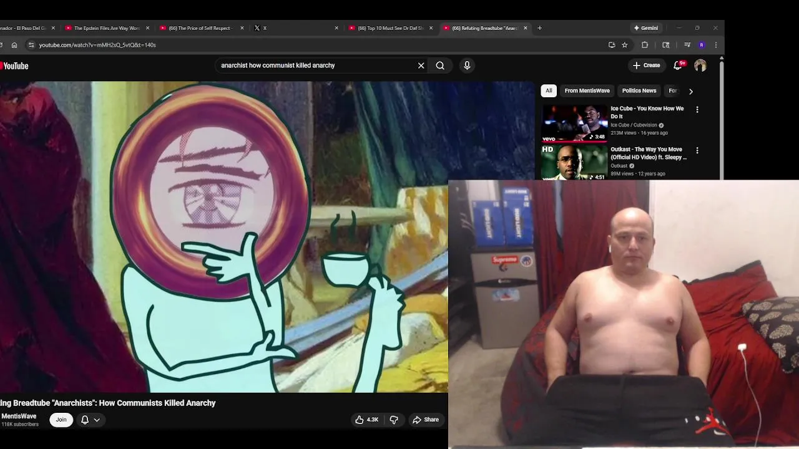Viewport: 799px width, 449px height.
Task: Join the MentisWave channel
Action: [61, 420]
